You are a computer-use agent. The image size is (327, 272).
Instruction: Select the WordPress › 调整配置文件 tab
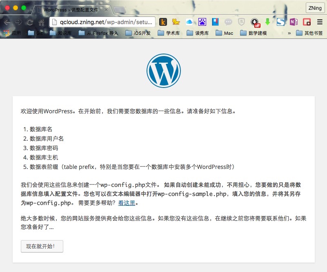coord(71,10)
